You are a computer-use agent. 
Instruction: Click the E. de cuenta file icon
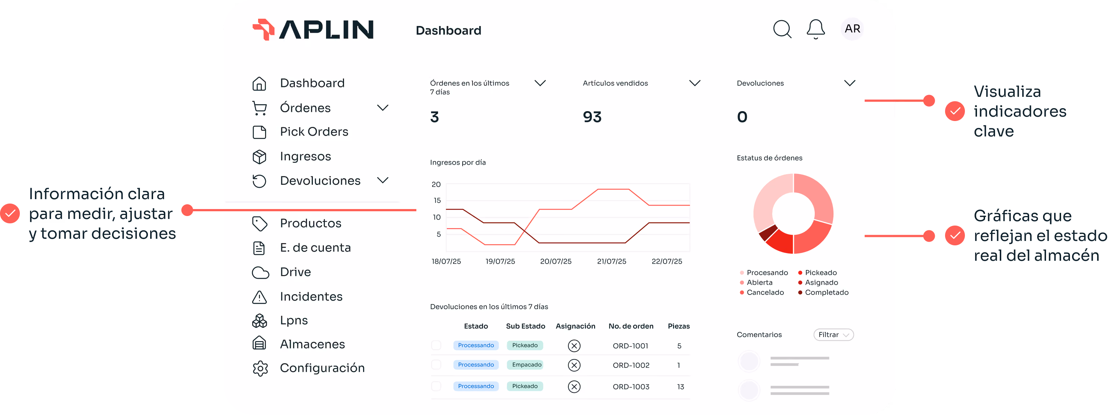[259, 248]
